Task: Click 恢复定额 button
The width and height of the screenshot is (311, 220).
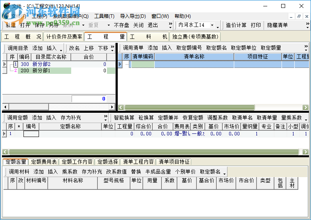Action: tap(193, 118)
